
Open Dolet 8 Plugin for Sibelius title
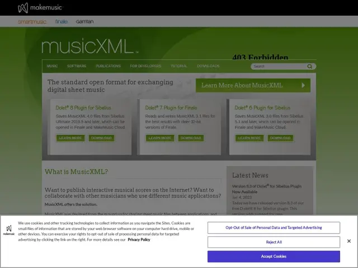[83, 108]
